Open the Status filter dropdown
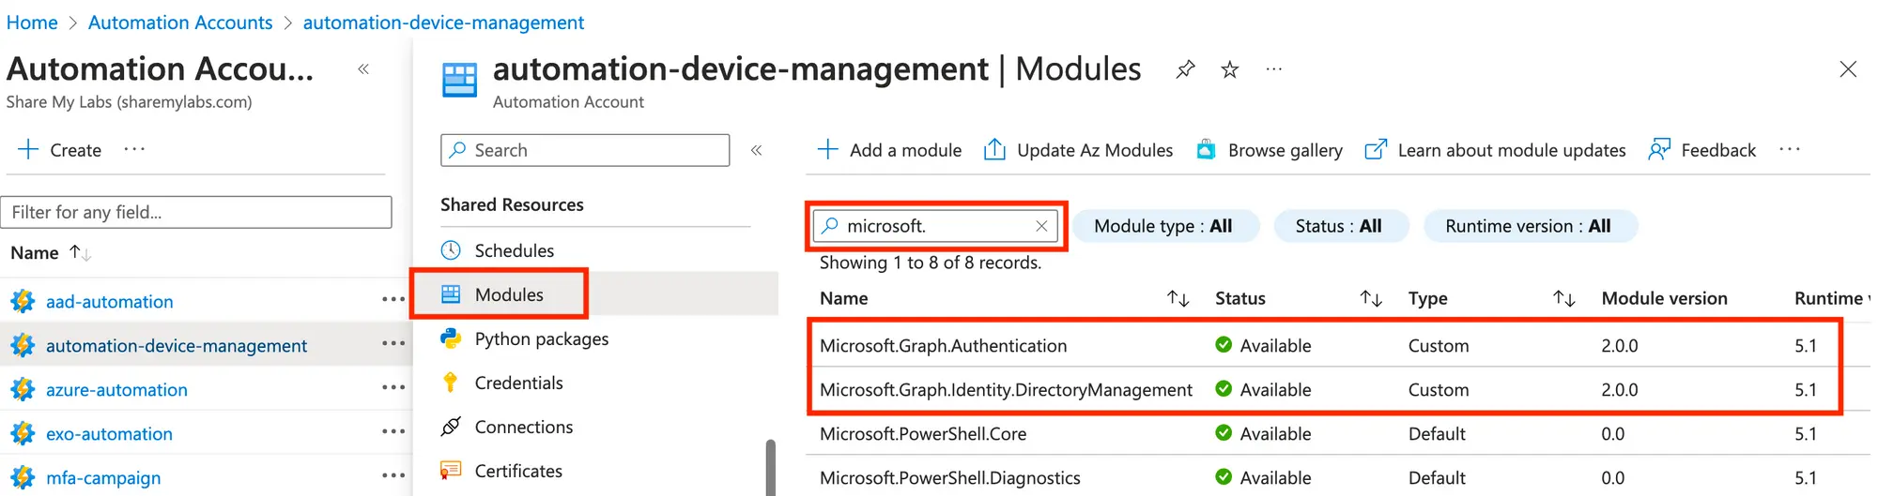 (1338, 226)
